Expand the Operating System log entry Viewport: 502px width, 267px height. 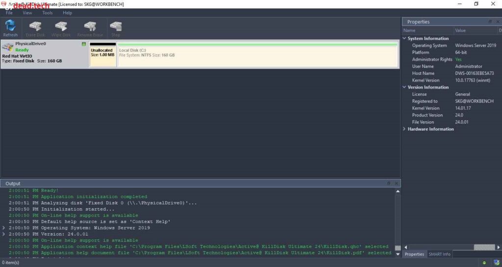click(x=3, y=228)
